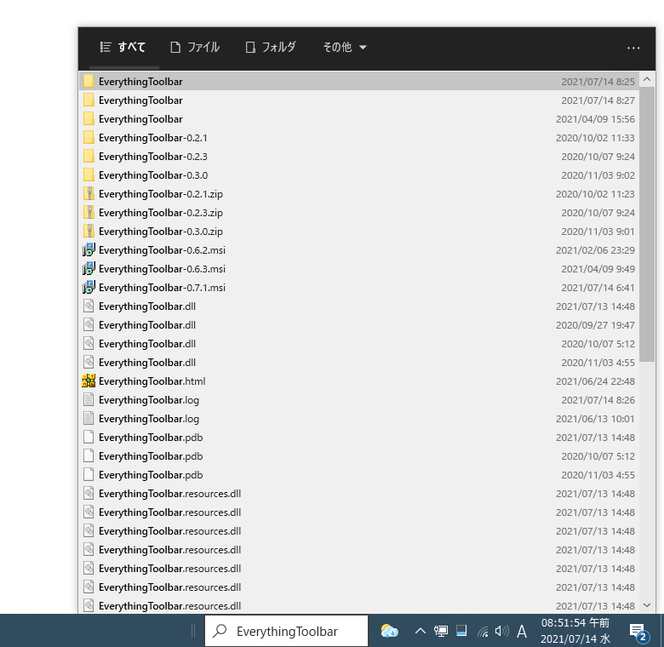The height and width of the screenshot is (647, 664).
Task: Click the date 2021/06/24 22:48
Action: 595,381
